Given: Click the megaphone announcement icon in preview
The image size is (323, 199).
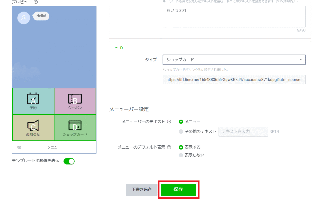Looking at the screenshot, I should pyautogui.click(x=33, y=125).
